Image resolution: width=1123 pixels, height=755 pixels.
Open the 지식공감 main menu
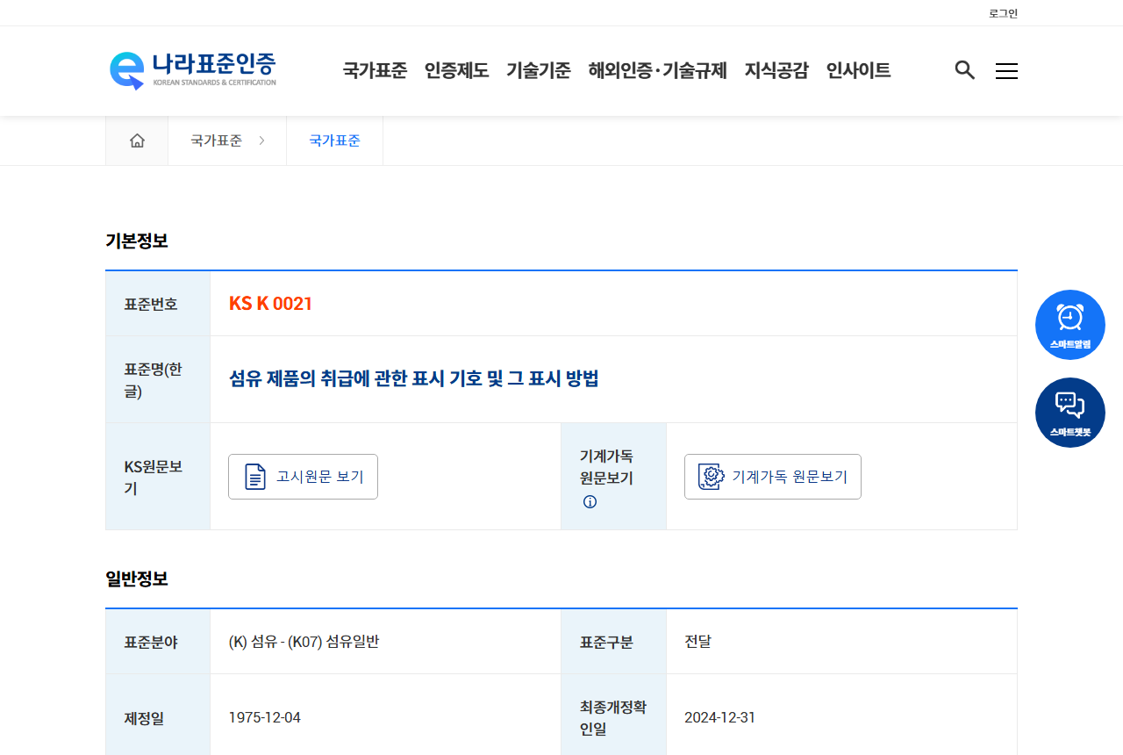(x=776, y=70)
